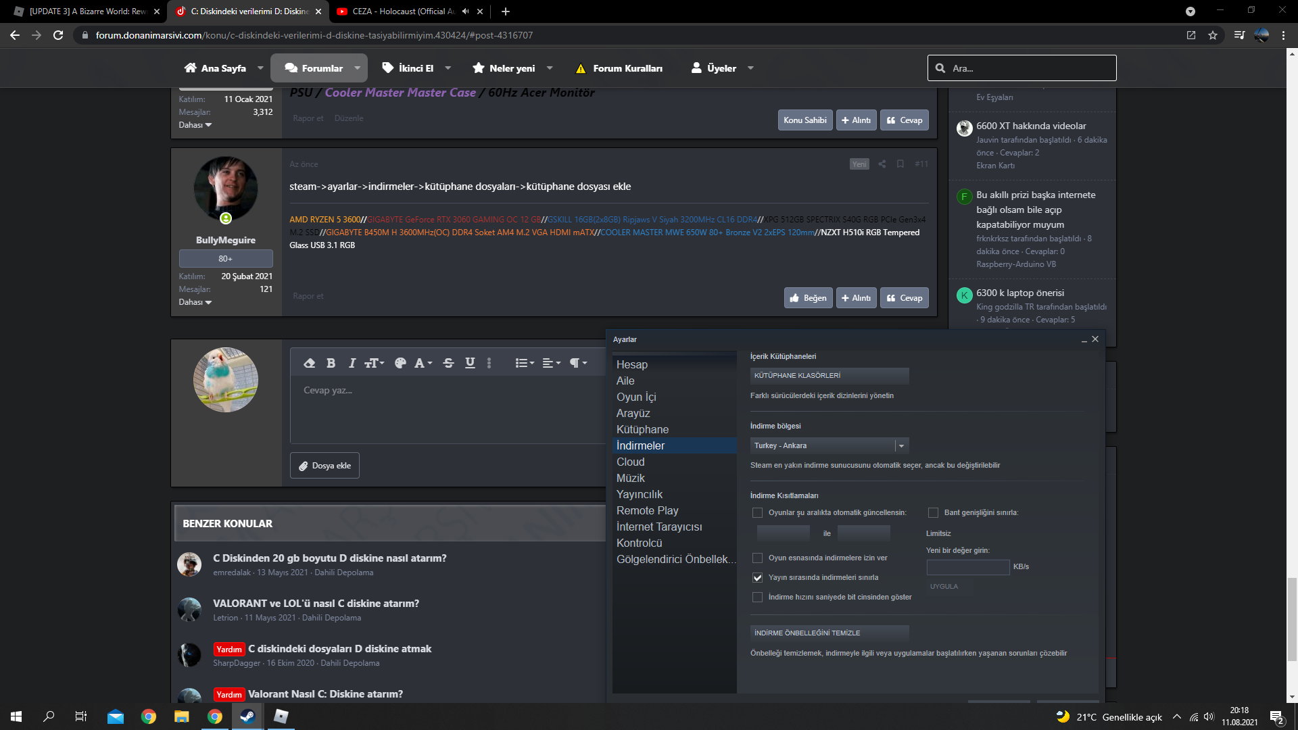Open a new browser tab

pyautogui.click(x=506, y=11)
